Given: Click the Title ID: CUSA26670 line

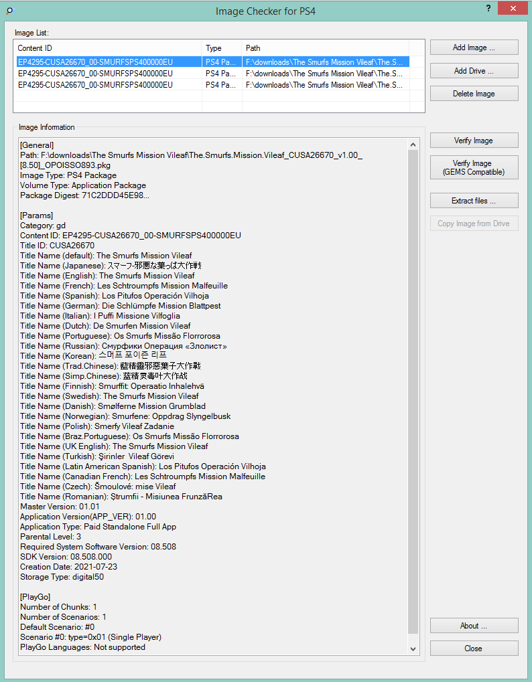Looking at the screenshot, I should pos(57,246).
